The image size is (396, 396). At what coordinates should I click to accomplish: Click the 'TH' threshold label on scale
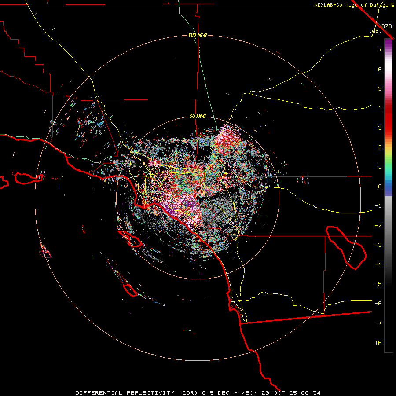pos(378,343)
